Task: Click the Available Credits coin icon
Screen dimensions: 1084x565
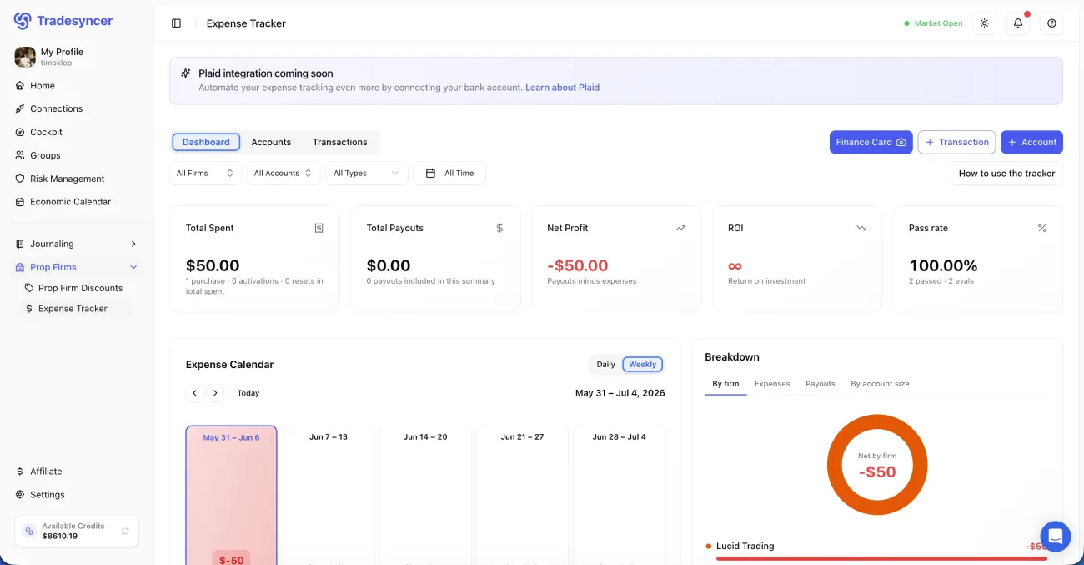Action: (x=29, y=531)
